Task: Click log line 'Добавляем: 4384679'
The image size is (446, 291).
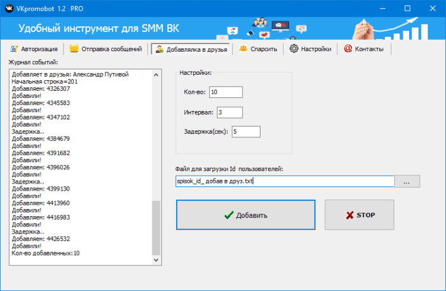Action: (x=40, y=139)
